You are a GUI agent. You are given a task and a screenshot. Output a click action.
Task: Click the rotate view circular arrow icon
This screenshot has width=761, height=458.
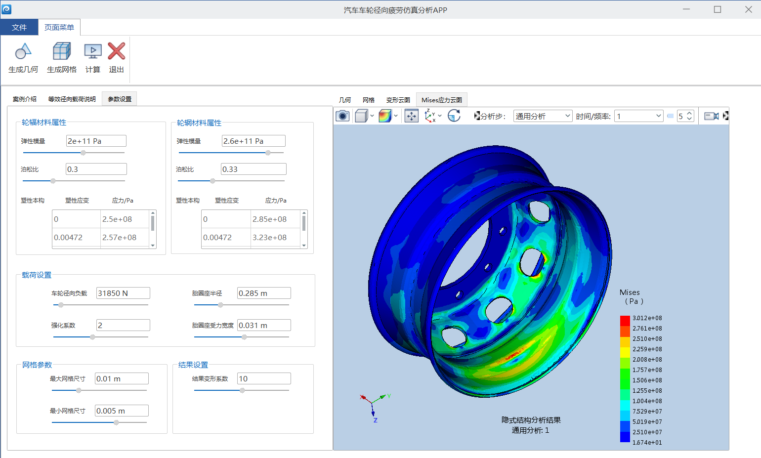coord(454,116)
